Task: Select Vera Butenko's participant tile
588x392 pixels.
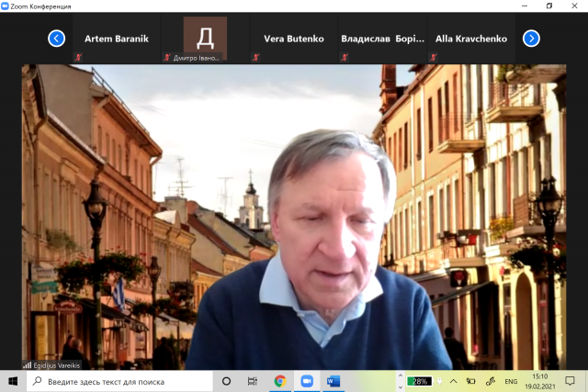Action: pos(294,39)
